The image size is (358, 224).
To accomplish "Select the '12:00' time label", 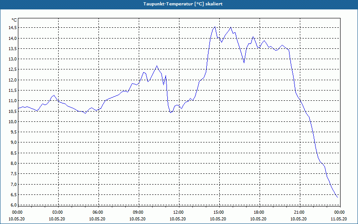I will pyautogui.click(x=178, y=212).
